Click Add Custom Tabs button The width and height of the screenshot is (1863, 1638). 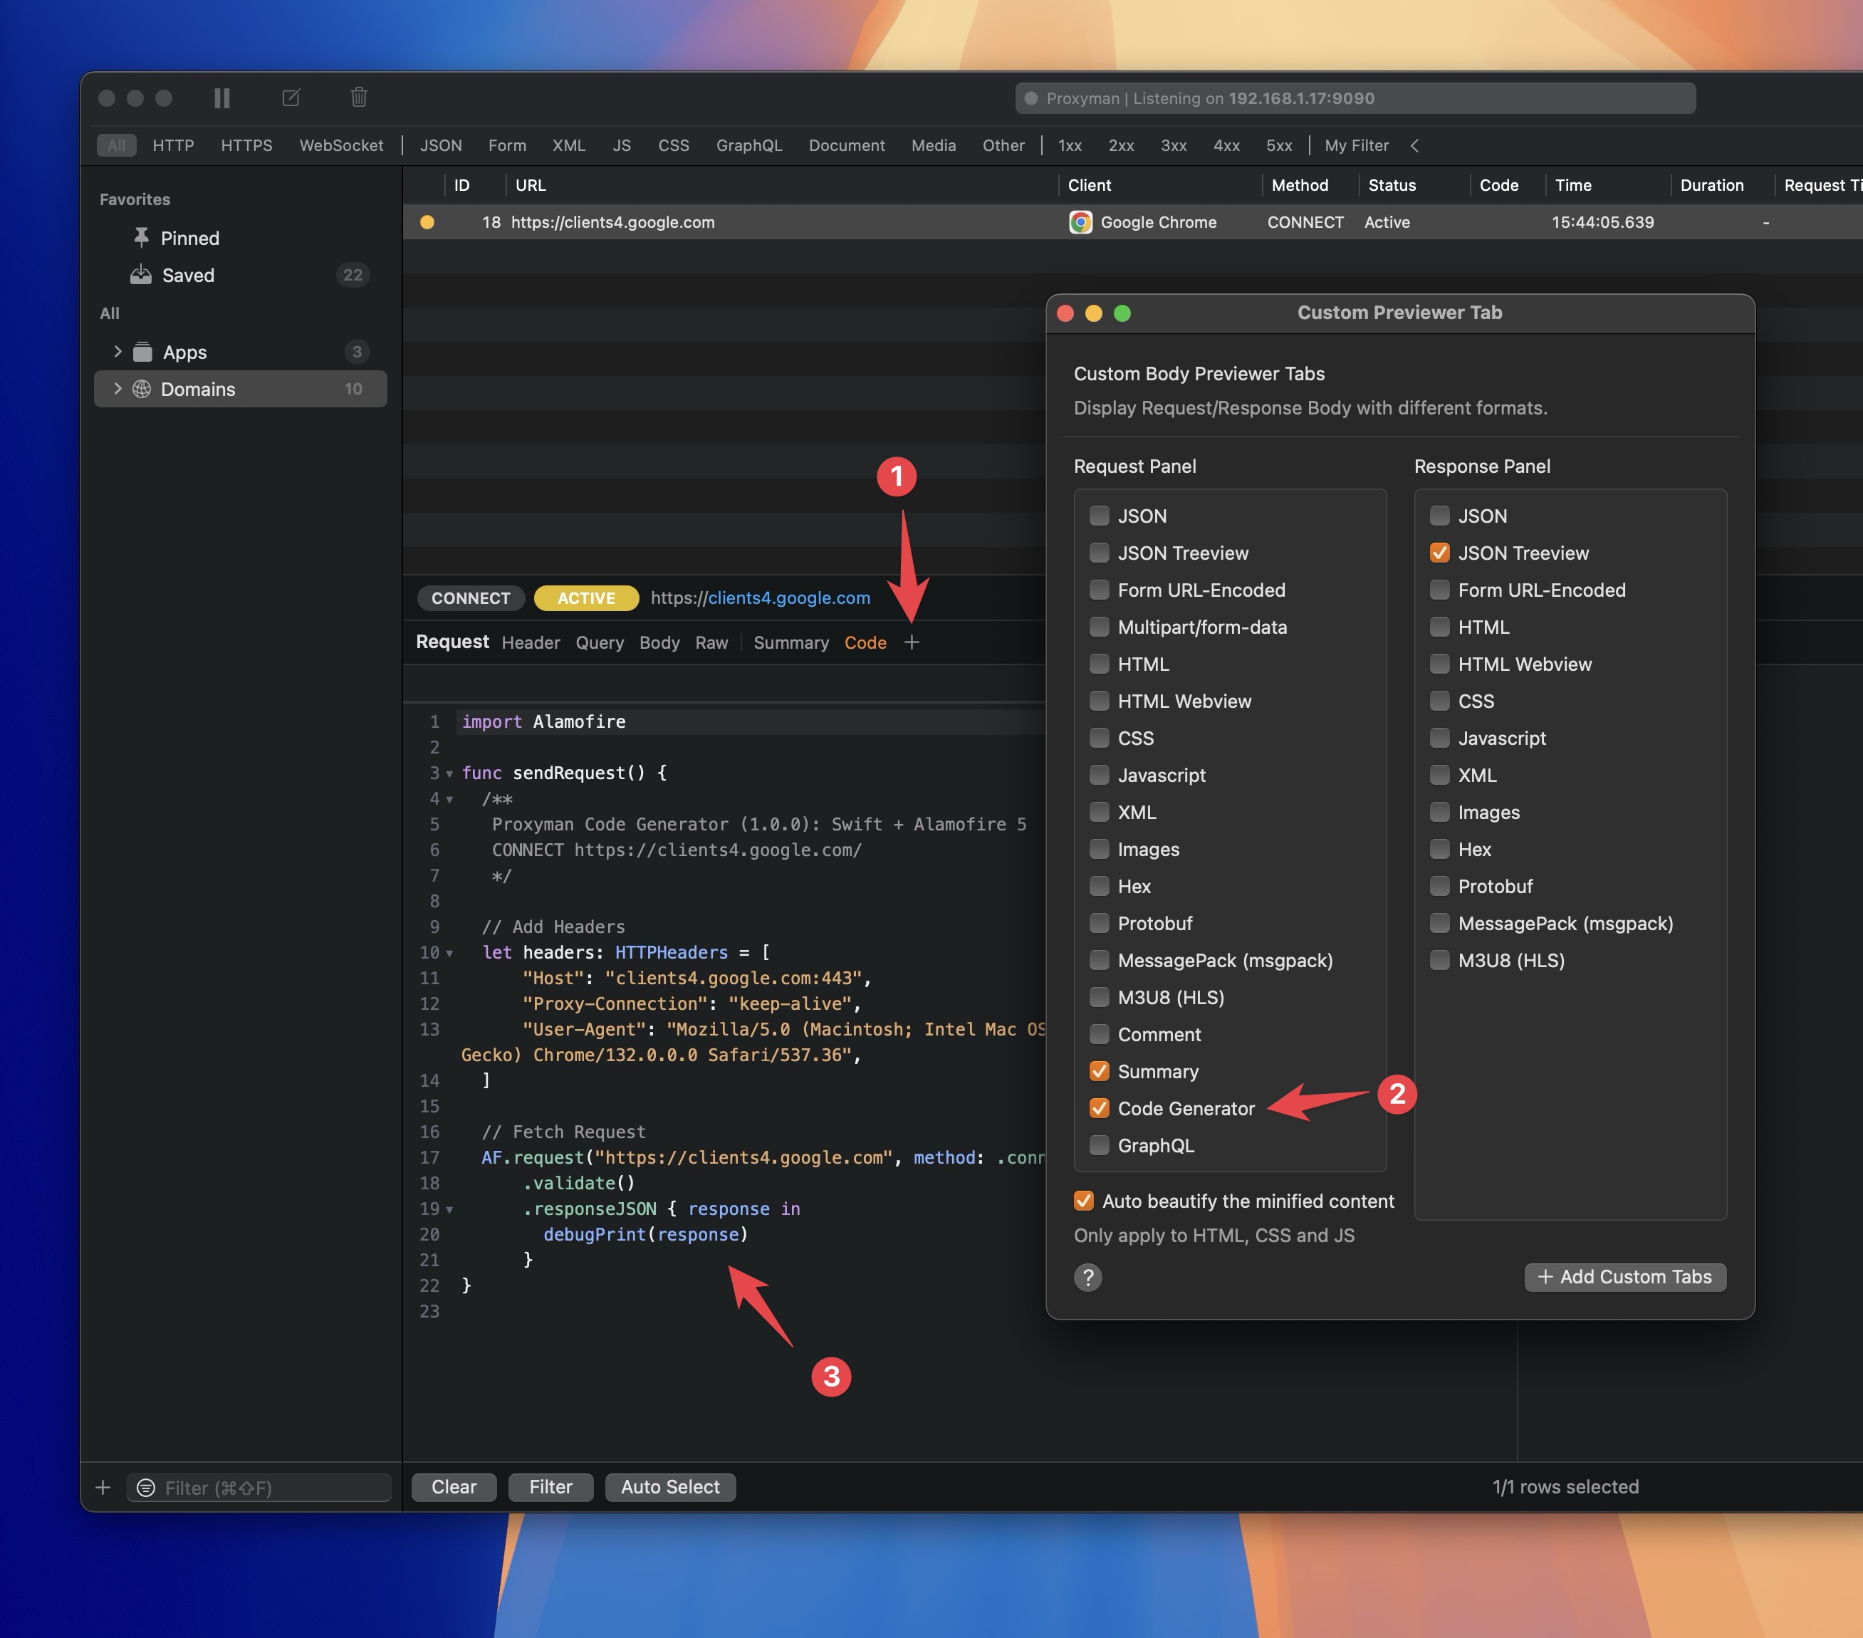(x=1625, y=1276)
